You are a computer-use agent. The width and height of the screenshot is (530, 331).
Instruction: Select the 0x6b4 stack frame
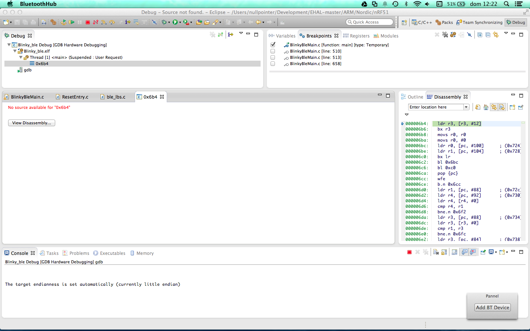[x=132, y=64]
